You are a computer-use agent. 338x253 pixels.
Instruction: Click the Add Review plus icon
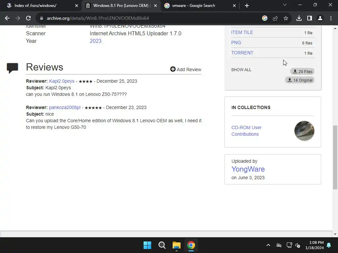click(x=173, y=69)
